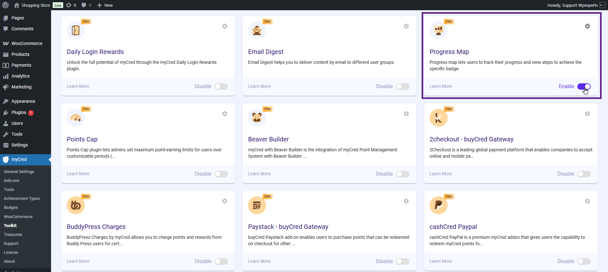This screenshot has height=272, width=608.
Task: Enable the Beaver Builder toggle switch
Action: (x=402, y=174)
